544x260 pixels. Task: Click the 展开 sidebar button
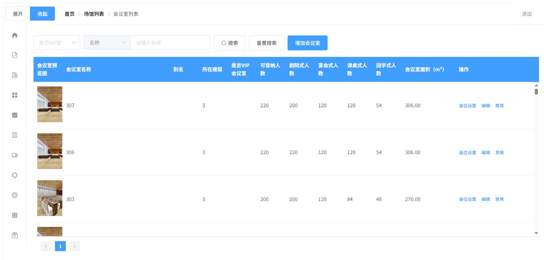pos(18,14)
